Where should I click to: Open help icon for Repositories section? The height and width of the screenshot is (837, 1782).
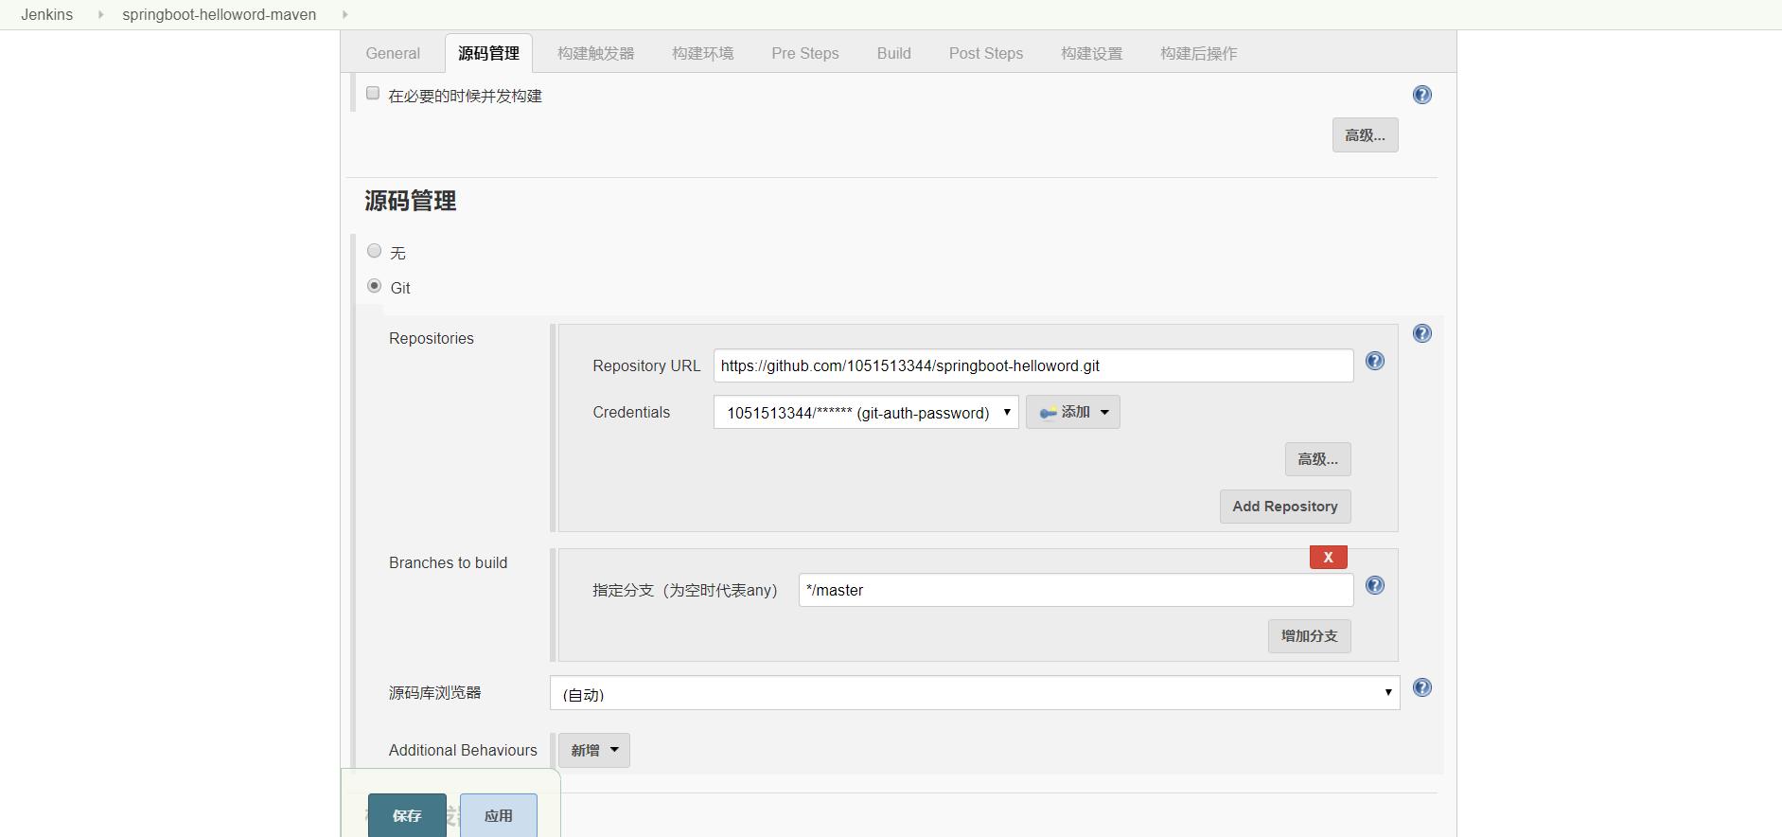point(1421,333)
